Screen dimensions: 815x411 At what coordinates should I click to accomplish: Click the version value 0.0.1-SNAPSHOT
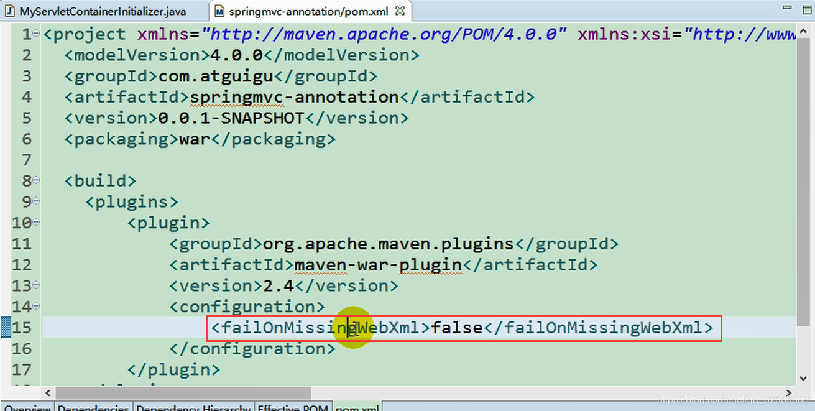231,118
